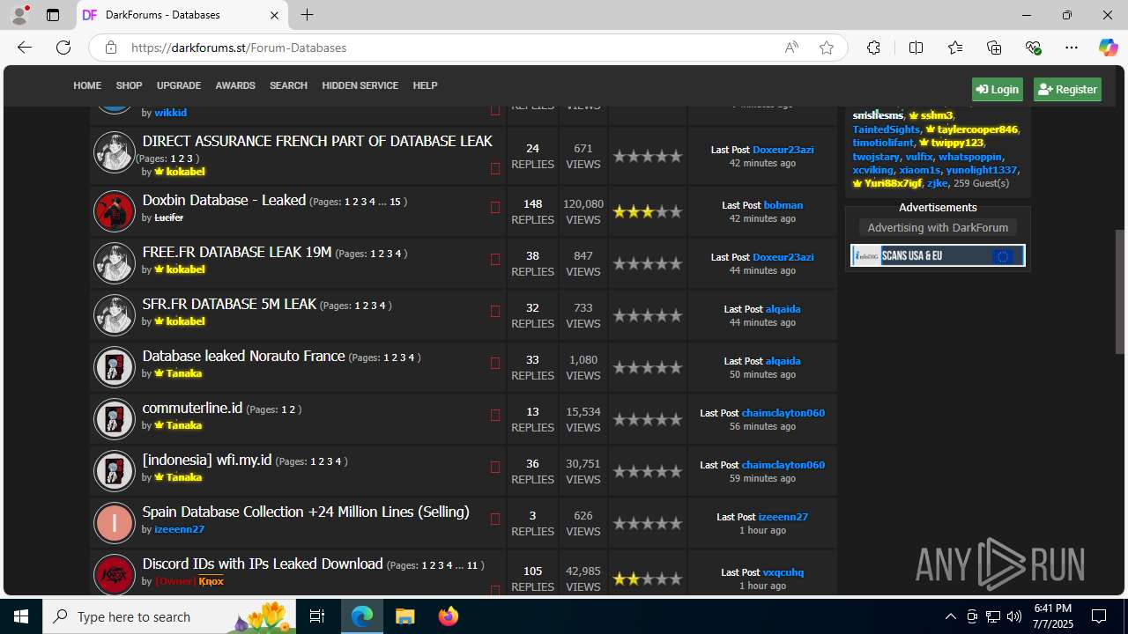The image size is (1128, 634).
Task: Open author izeeenn27 profile under Spain thread
Action: 180,529
